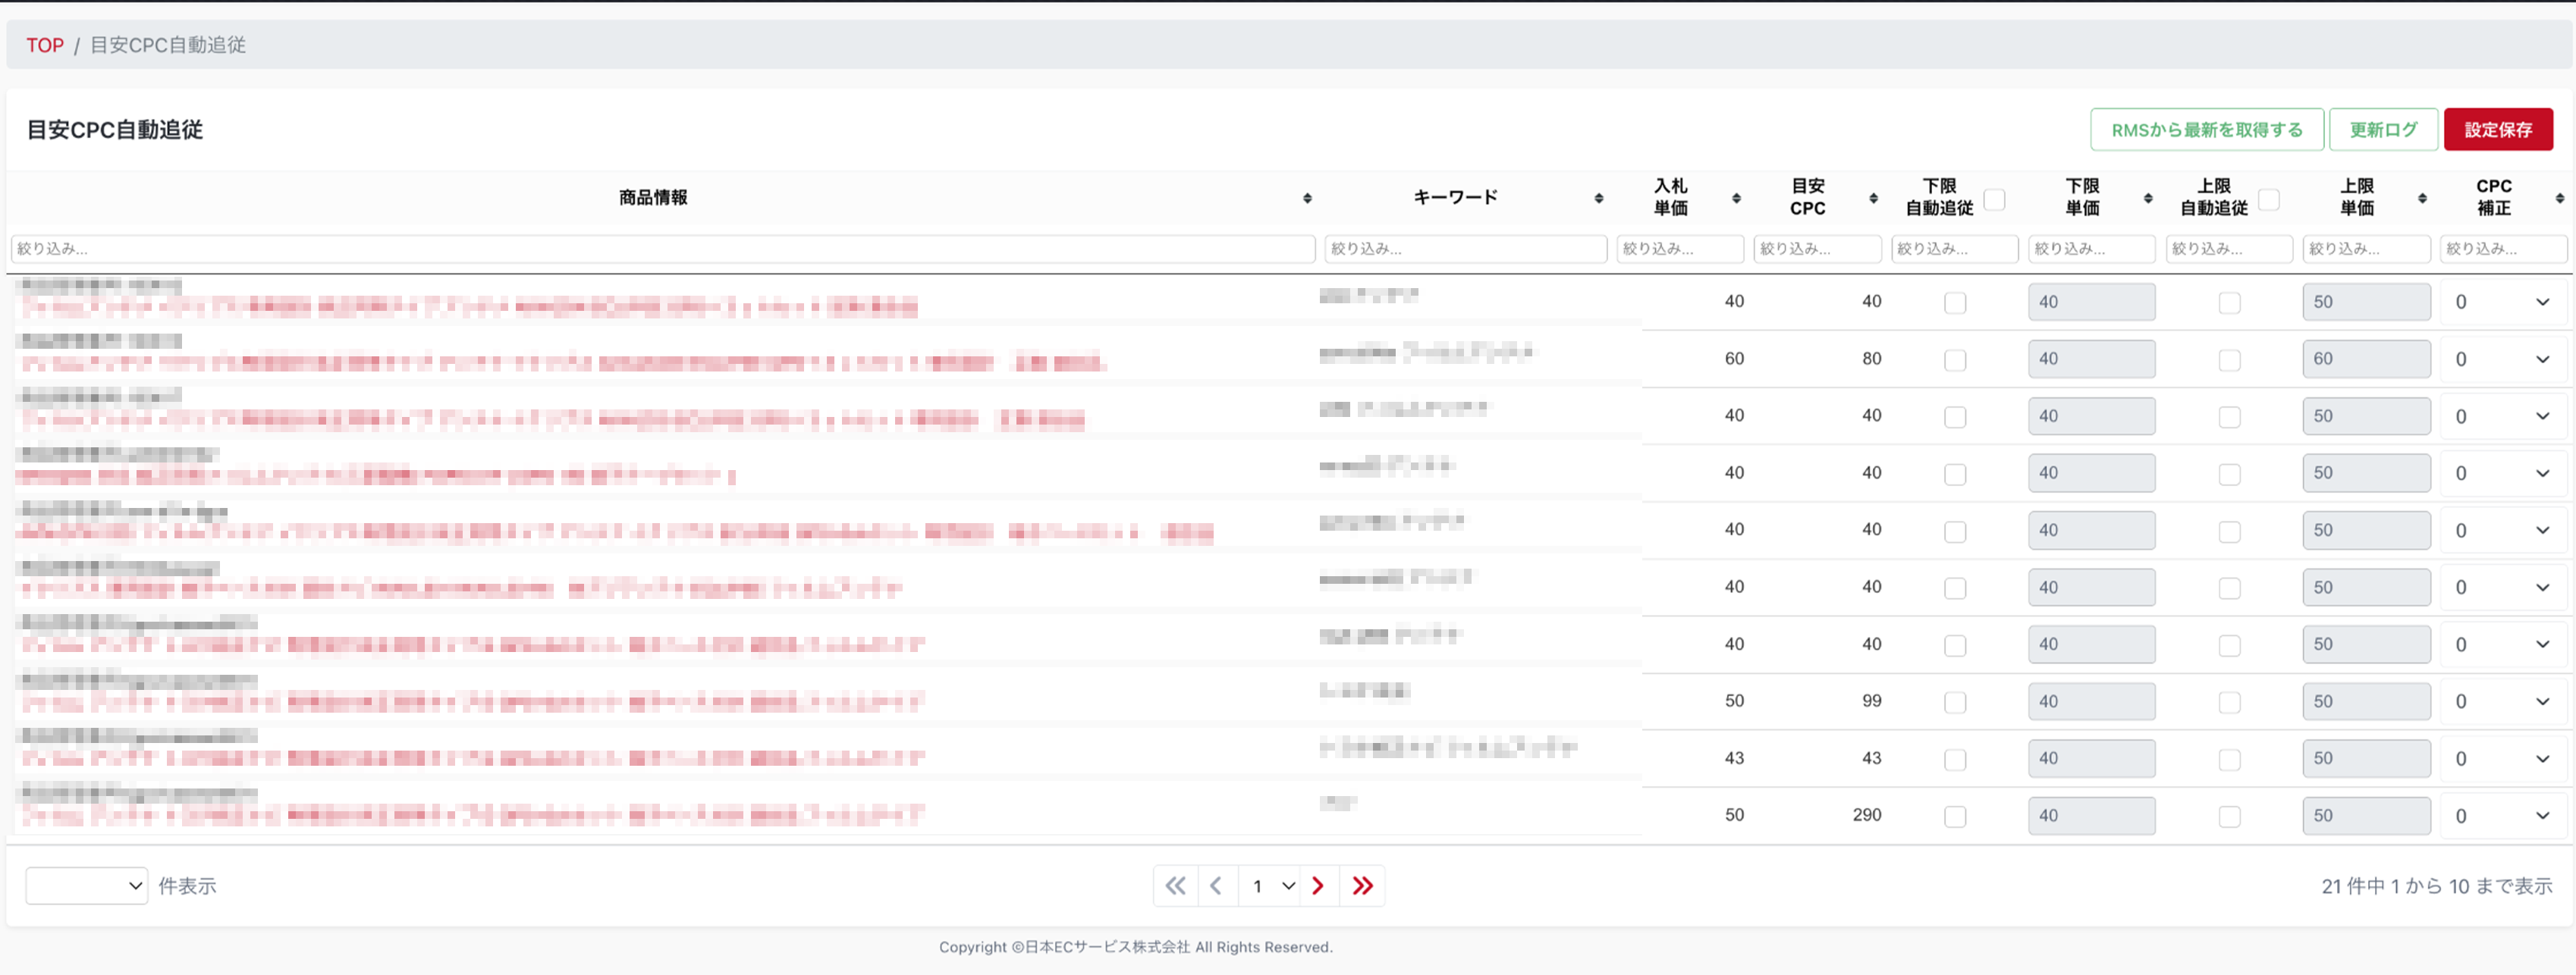
Task: Click TOP in the breadcrumb
Action: point(45,45)
